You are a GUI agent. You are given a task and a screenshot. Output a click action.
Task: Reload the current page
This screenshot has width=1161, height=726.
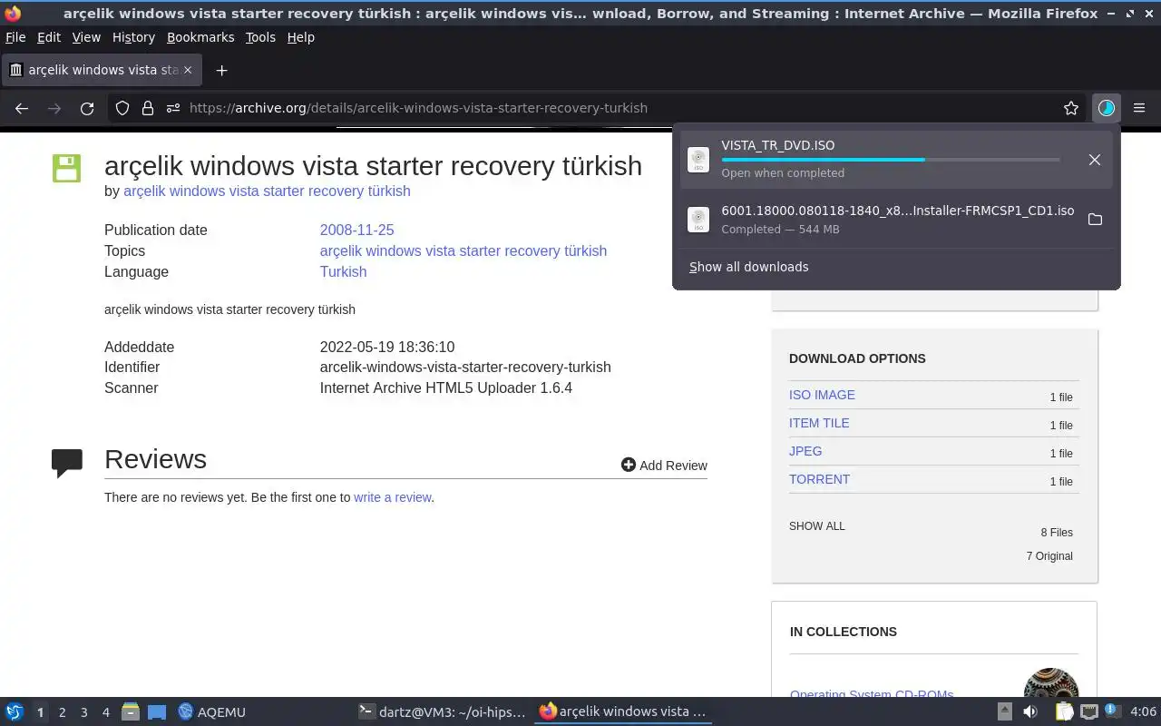pos(87,108)
